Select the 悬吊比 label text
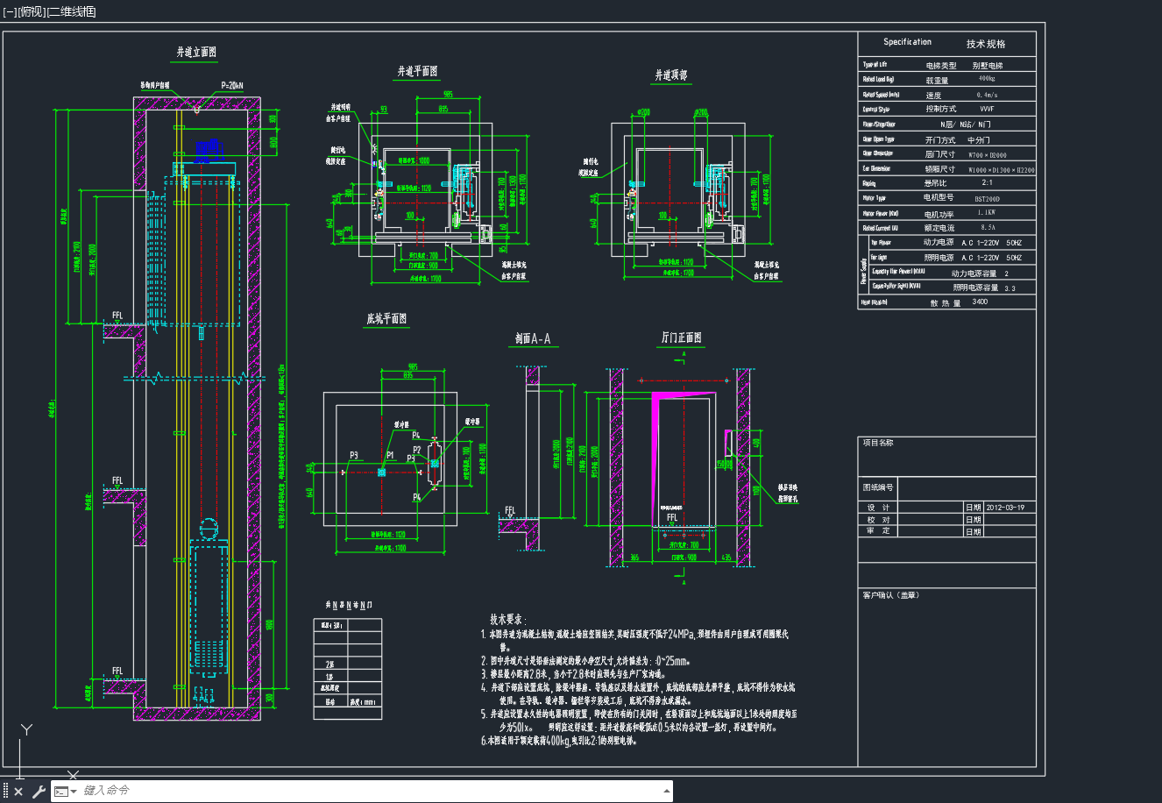Viewport: 1162px width, 803px height. 935,183
